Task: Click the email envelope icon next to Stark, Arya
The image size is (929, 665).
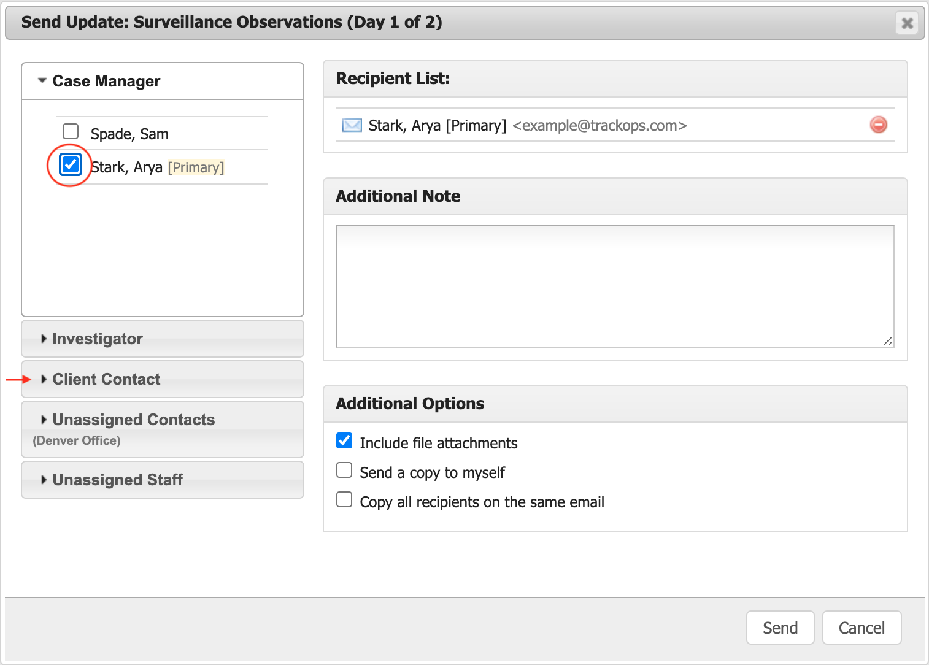Action: (x=352, y=125)
